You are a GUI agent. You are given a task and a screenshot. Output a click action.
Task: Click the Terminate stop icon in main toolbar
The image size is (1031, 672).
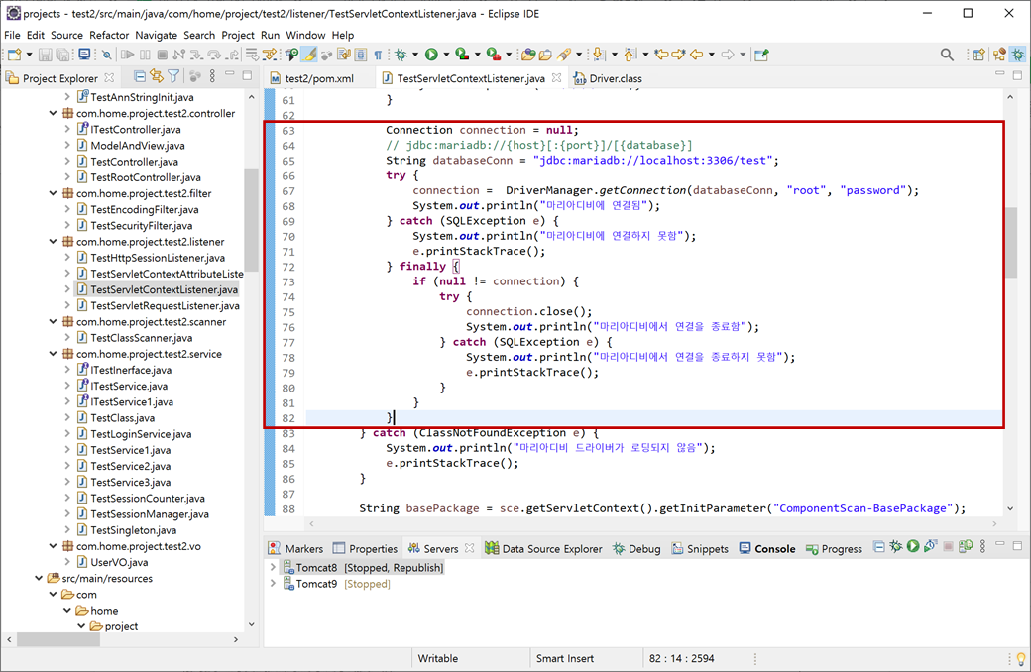point(163,55)
